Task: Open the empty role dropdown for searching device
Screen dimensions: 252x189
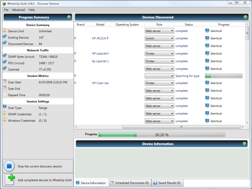Action: point(159,76)
